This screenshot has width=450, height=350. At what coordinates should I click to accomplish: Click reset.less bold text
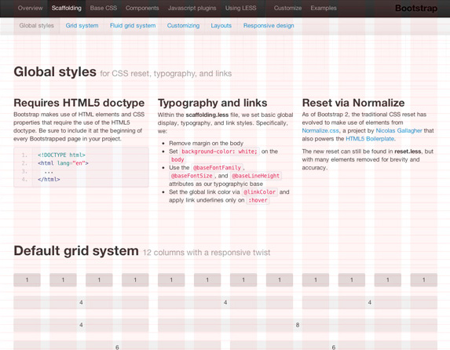tap(408, 151)
